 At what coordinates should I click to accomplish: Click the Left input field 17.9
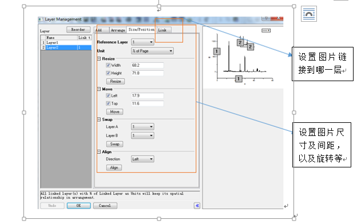pyautogui.click(x=148, y=95)
